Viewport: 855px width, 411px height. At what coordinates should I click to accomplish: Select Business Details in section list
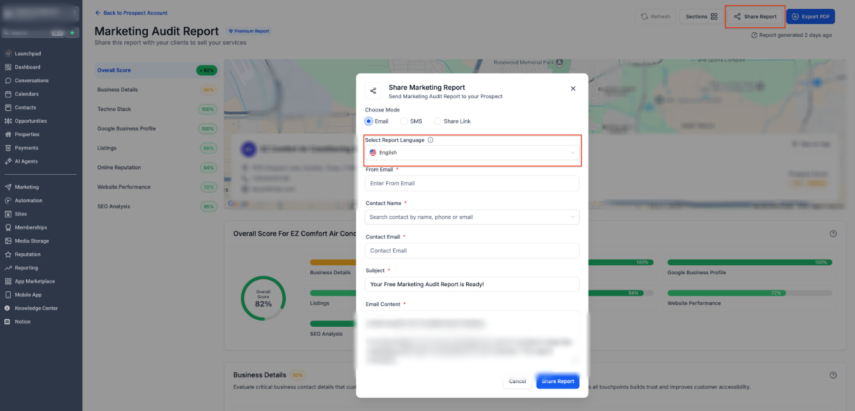click(156, 90)
